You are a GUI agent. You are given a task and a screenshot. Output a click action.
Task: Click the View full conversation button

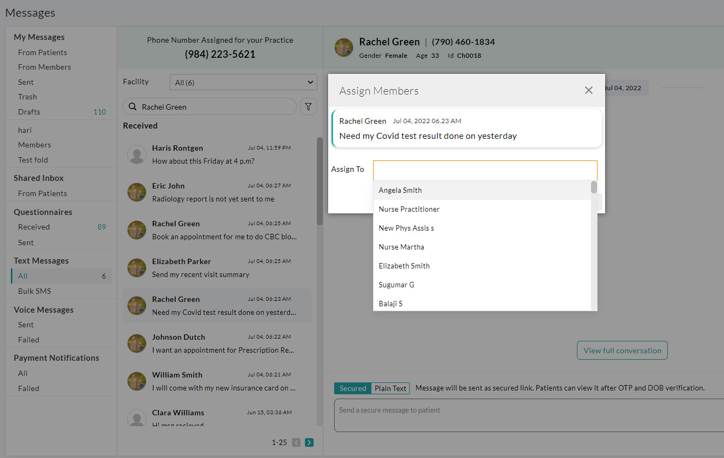(x=622, y=350)
